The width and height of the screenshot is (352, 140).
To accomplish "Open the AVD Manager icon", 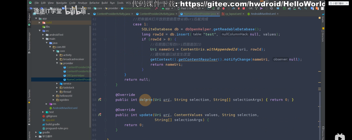I will click(295, 9).
